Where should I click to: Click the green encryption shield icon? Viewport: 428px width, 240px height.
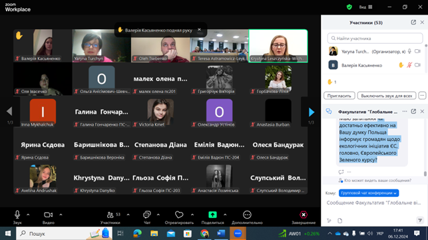[349, 7]
